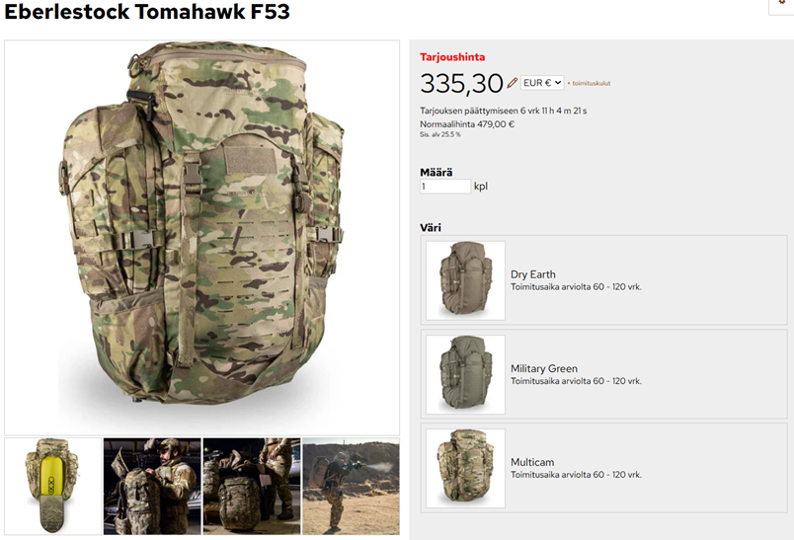Focus the Määrä quantity input field
Screen dimensions: 794x540
pyautogui.click(x=445, y=187)
